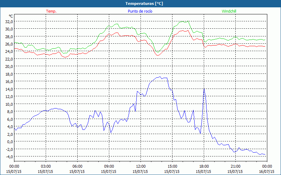
Task: Select the red Temp. legend label
Action: (51, 11)
